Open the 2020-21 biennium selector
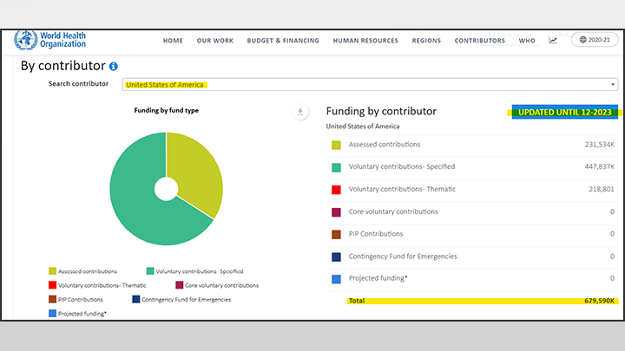 593,40
